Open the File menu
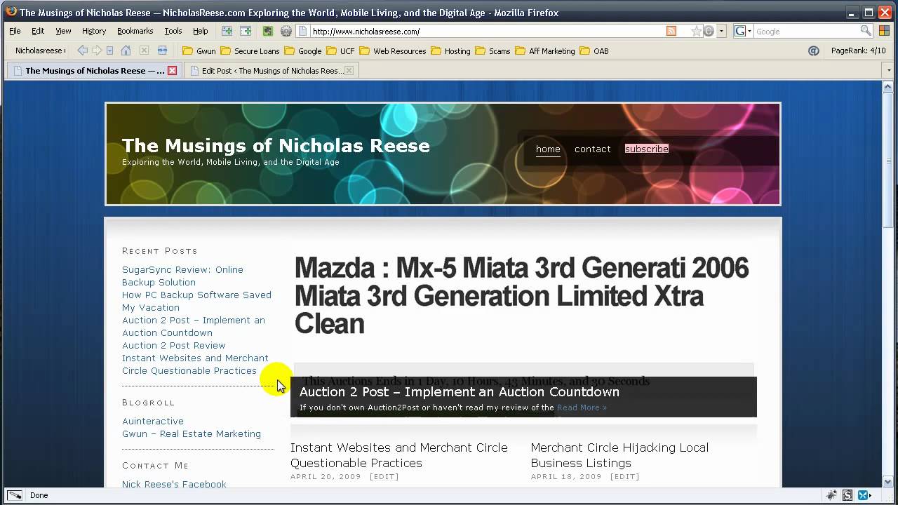The width and height of the screenshot is (898, 505). click(15, 31)
